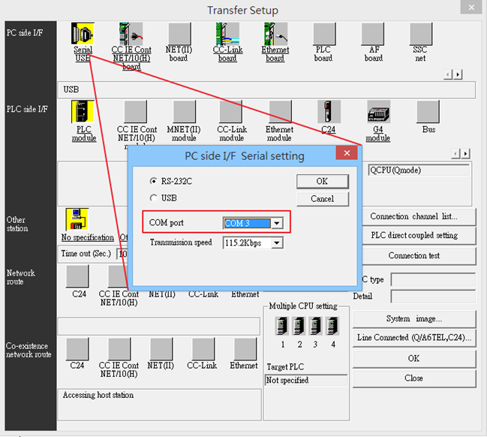Click Close in Transfer Setup window
The height and width of the screenshot is (437, 487).
pyautogui.click(x=414, y=378)
